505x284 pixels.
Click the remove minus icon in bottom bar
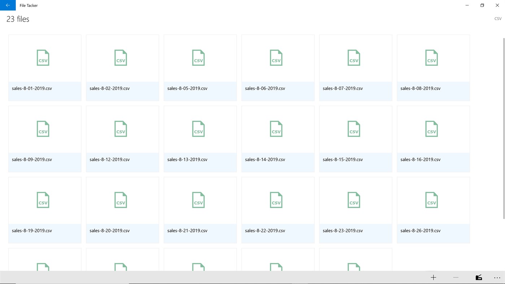tap(456, 278)
